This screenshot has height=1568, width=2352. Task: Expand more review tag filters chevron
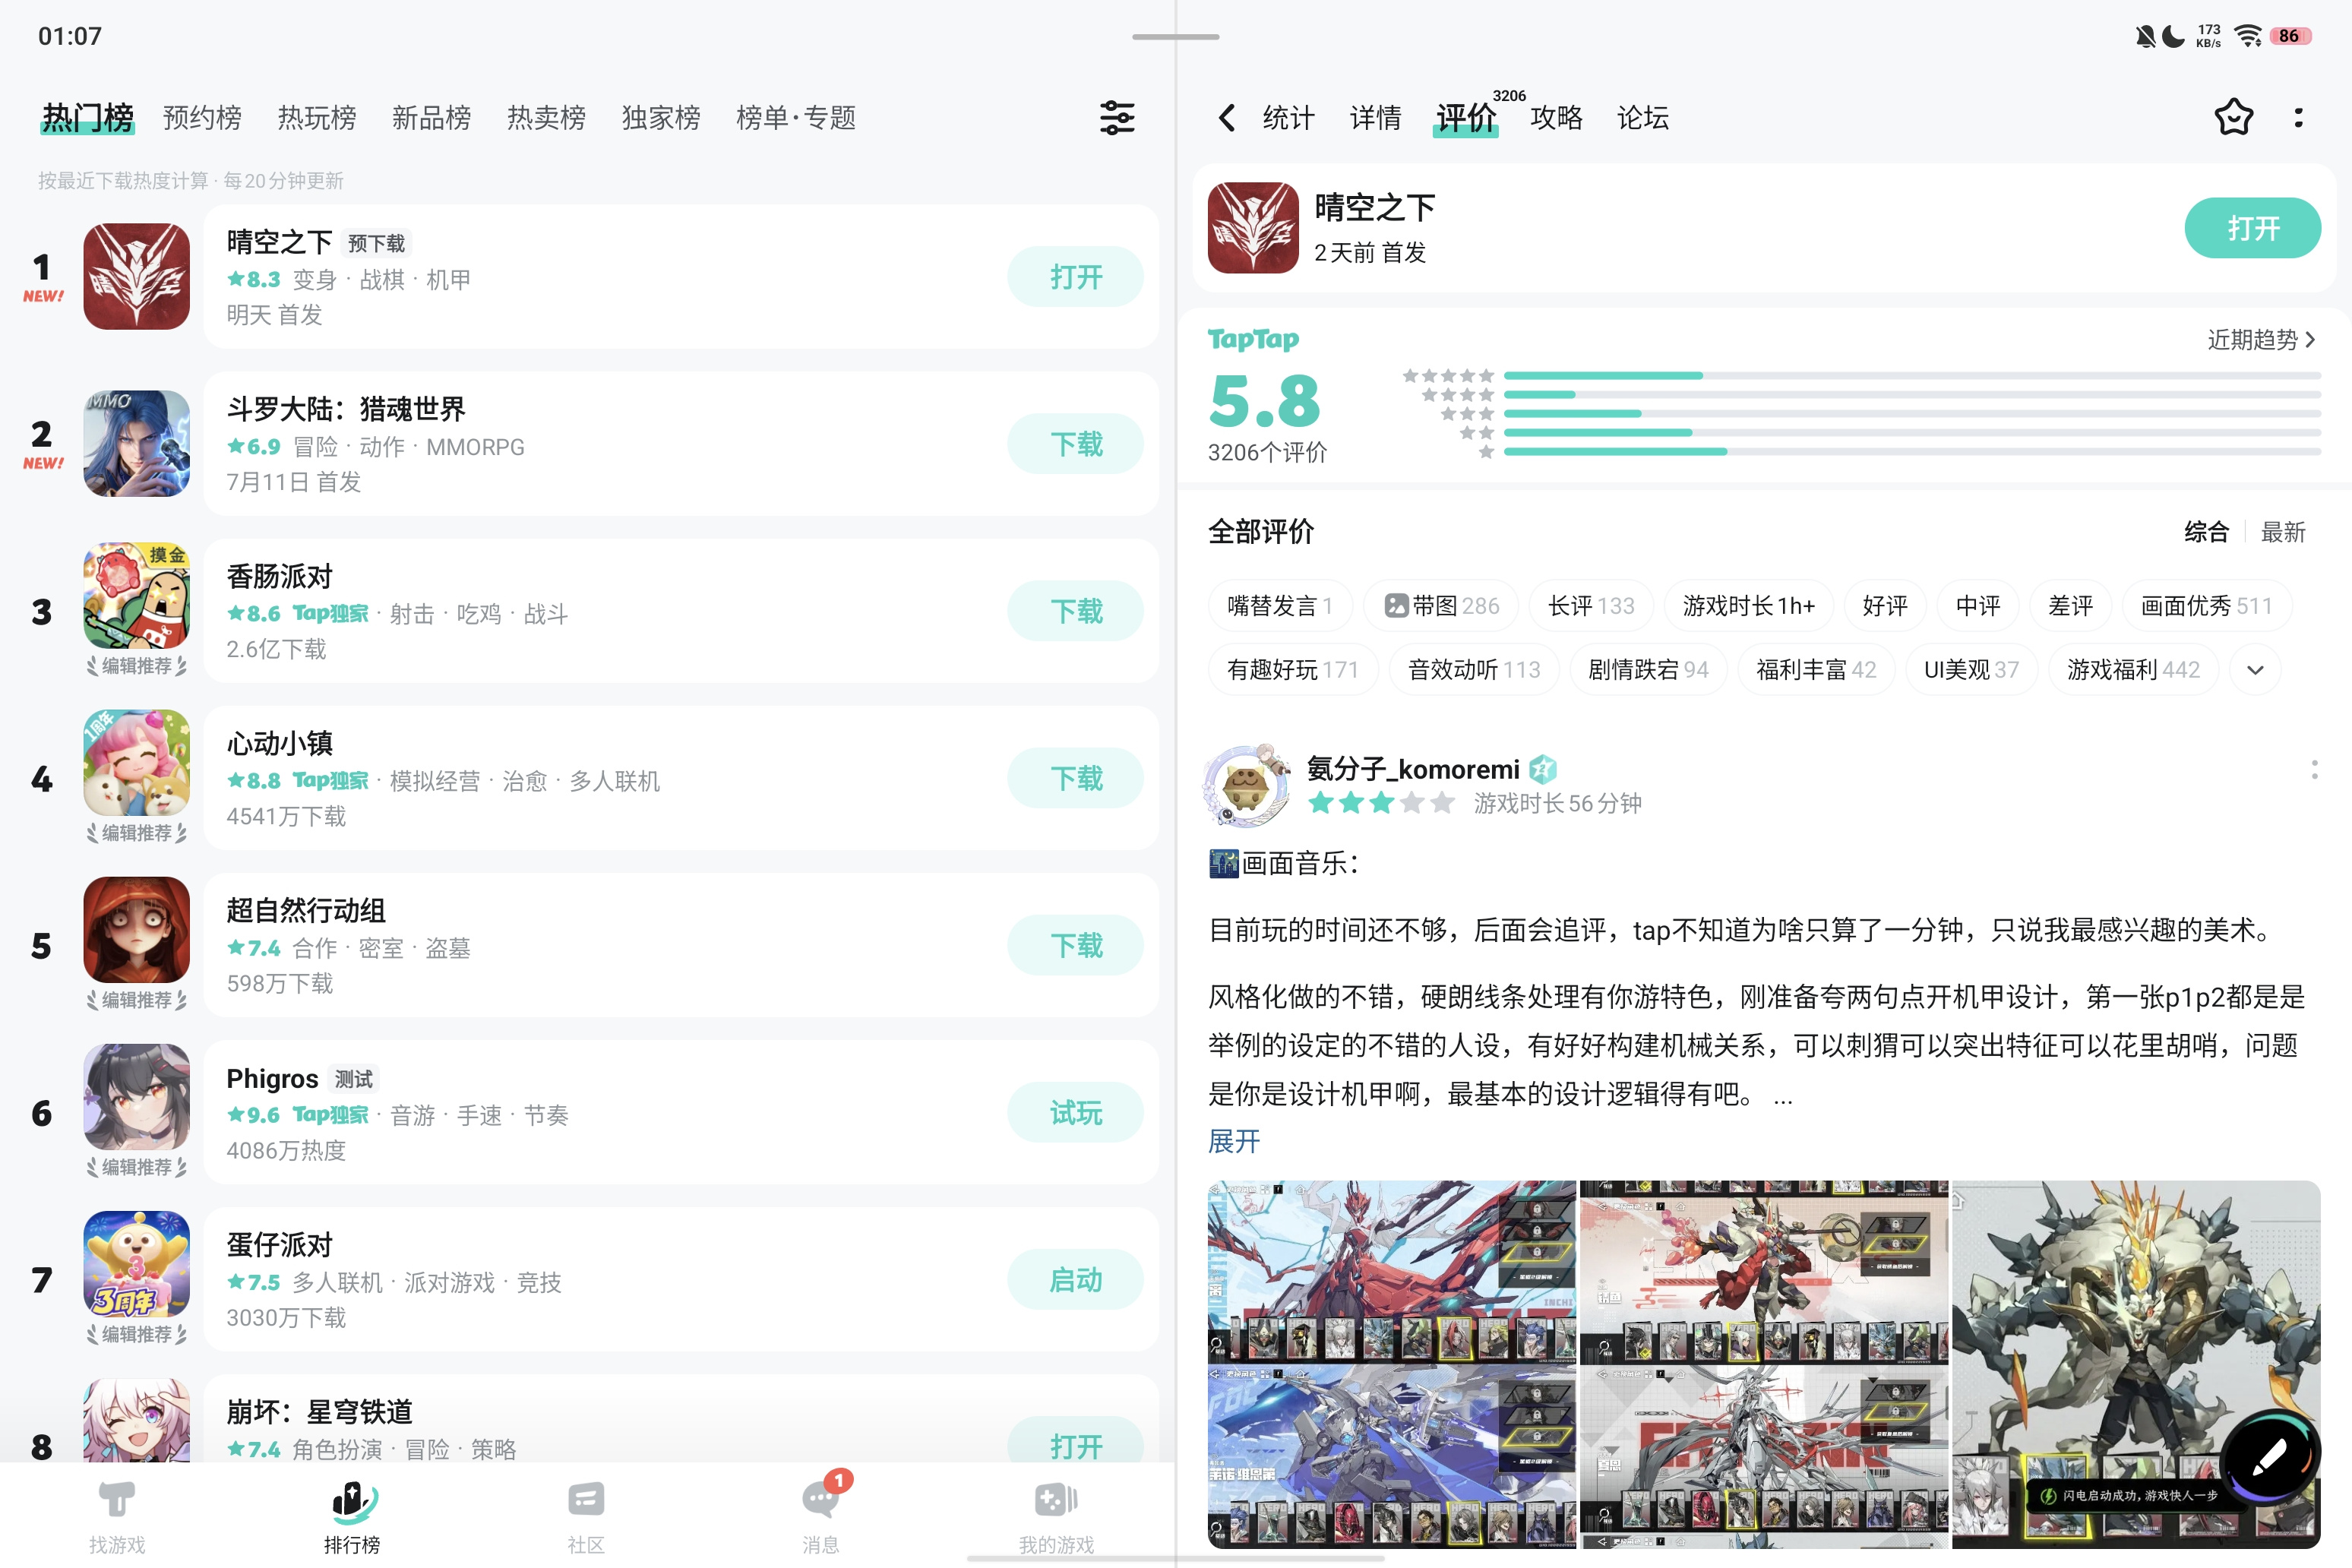pos(2255,670)
